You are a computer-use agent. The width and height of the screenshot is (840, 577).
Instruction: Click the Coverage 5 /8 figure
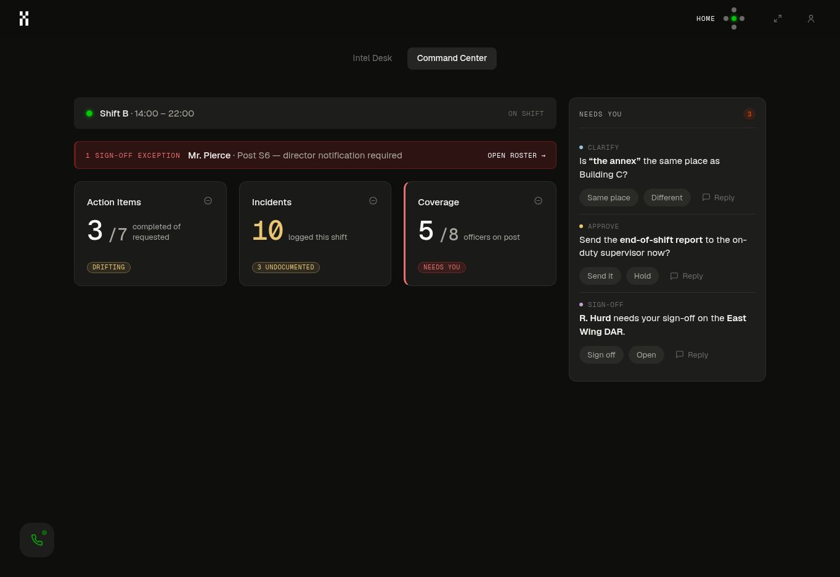coord(438,232)
